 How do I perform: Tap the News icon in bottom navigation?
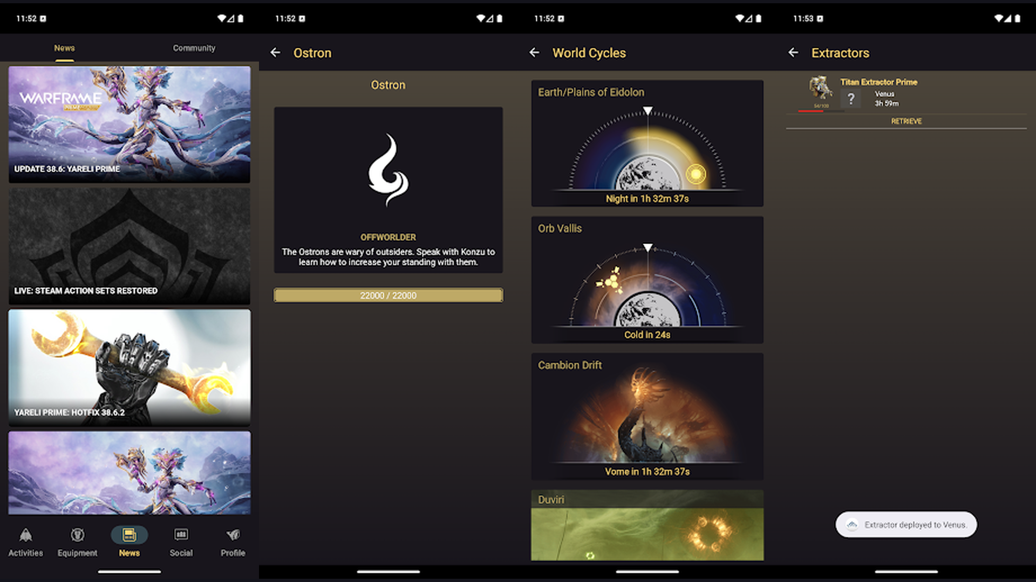[129, 535]
